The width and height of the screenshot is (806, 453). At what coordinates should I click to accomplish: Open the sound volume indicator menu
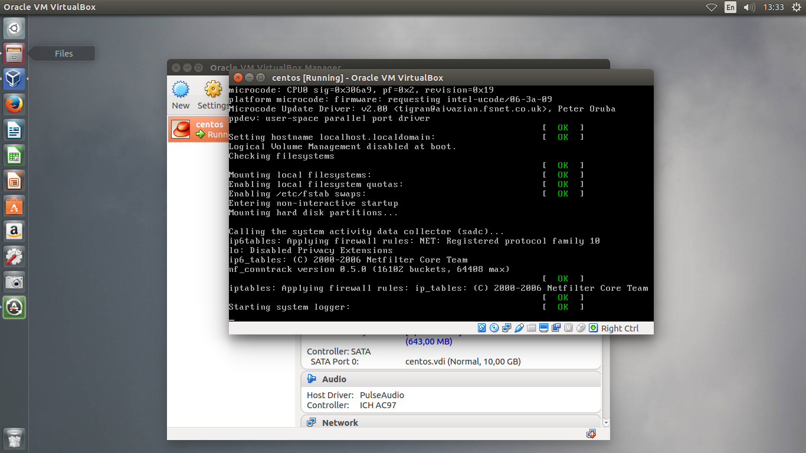(x=749, y=7)
